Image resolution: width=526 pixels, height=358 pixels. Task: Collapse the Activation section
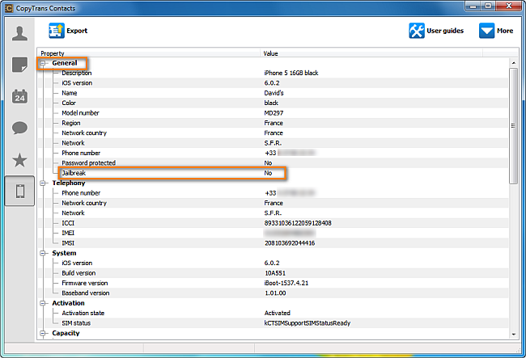point(43,303)
